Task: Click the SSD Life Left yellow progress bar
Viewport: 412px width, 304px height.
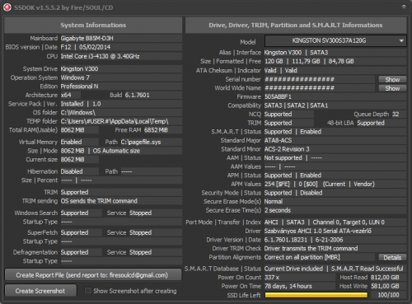Action: (316, 295)
